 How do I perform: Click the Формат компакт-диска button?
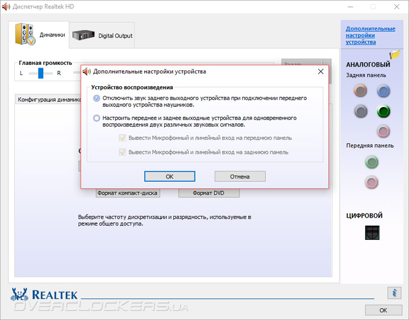click(128, 193)
